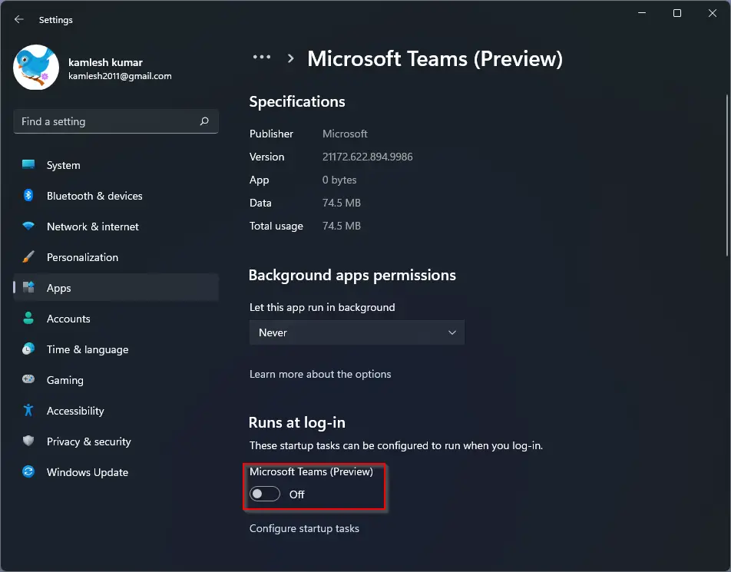Open Accounts settings
This screenshot has width=731, height=572.
pyautogui.click(x=116, y=319)
